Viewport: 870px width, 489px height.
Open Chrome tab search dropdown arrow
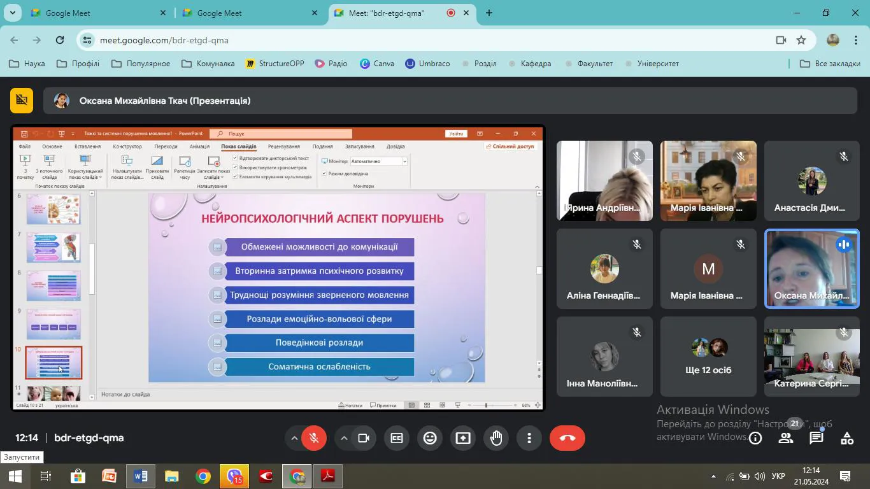[x=12, y=13]
